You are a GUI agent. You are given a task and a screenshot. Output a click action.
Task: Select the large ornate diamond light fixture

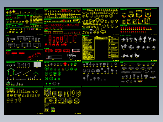[x=27, y=22]
